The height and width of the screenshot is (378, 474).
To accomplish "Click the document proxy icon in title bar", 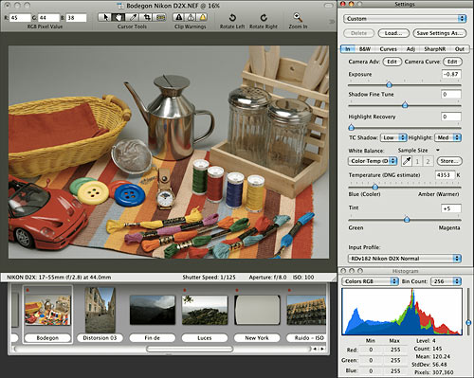I will click(120, 6).
